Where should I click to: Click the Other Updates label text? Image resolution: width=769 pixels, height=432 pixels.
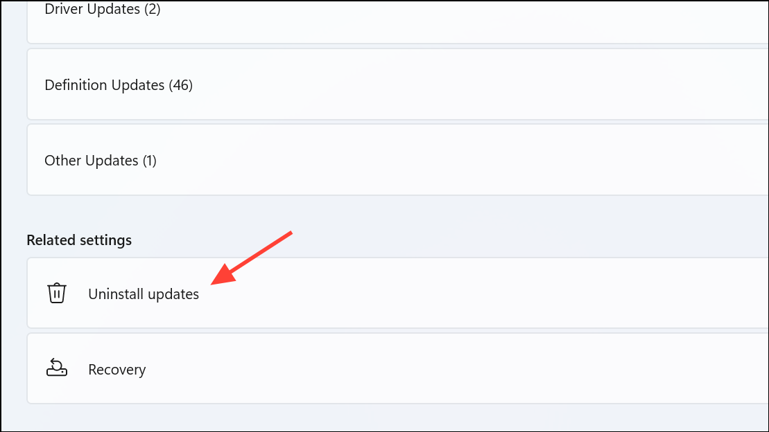92,161
